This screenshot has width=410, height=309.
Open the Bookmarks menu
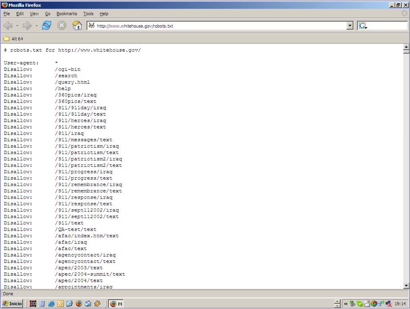[67, 14]
